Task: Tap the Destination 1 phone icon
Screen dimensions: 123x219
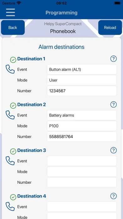Action: (x=10, y=69)
